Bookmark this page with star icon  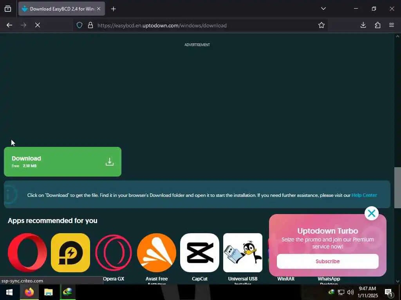point(322,25)
